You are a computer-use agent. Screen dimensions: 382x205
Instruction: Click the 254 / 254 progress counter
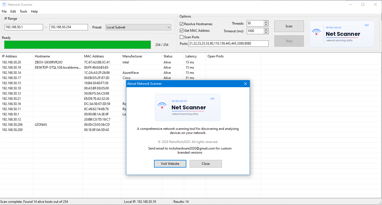(162, 45)
